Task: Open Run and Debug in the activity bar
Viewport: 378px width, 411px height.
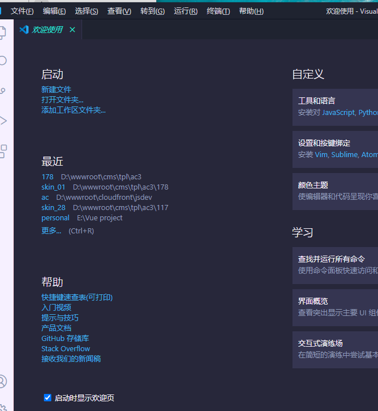Action: [3, 121]
